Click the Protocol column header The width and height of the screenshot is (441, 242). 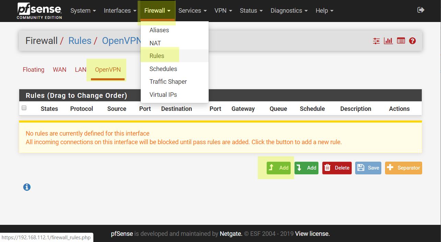(82, 109)
